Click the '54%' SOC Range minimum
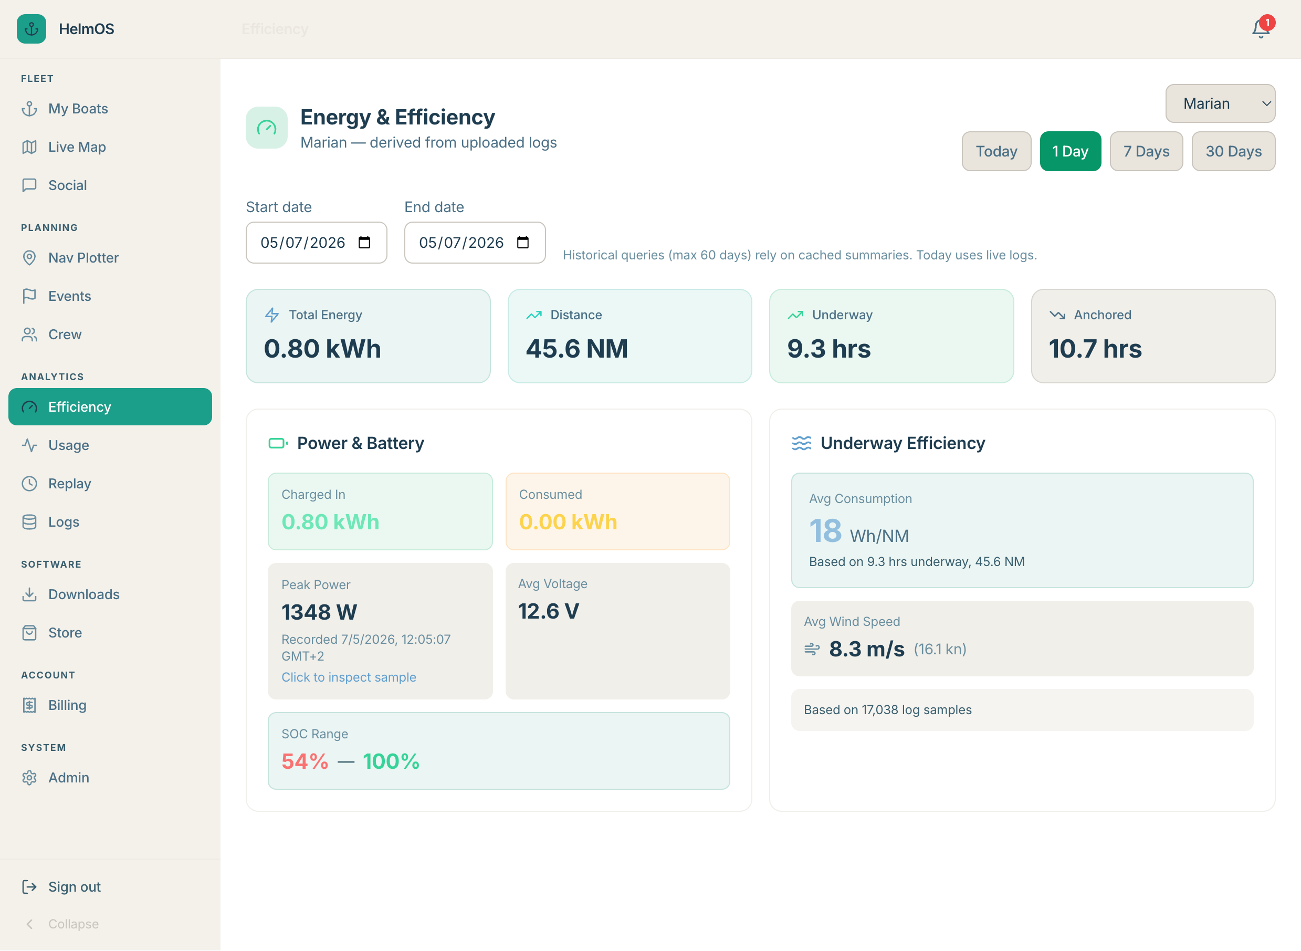This screenshot has width=1301, height=951. pyautogui.click(x=305, y=761)
